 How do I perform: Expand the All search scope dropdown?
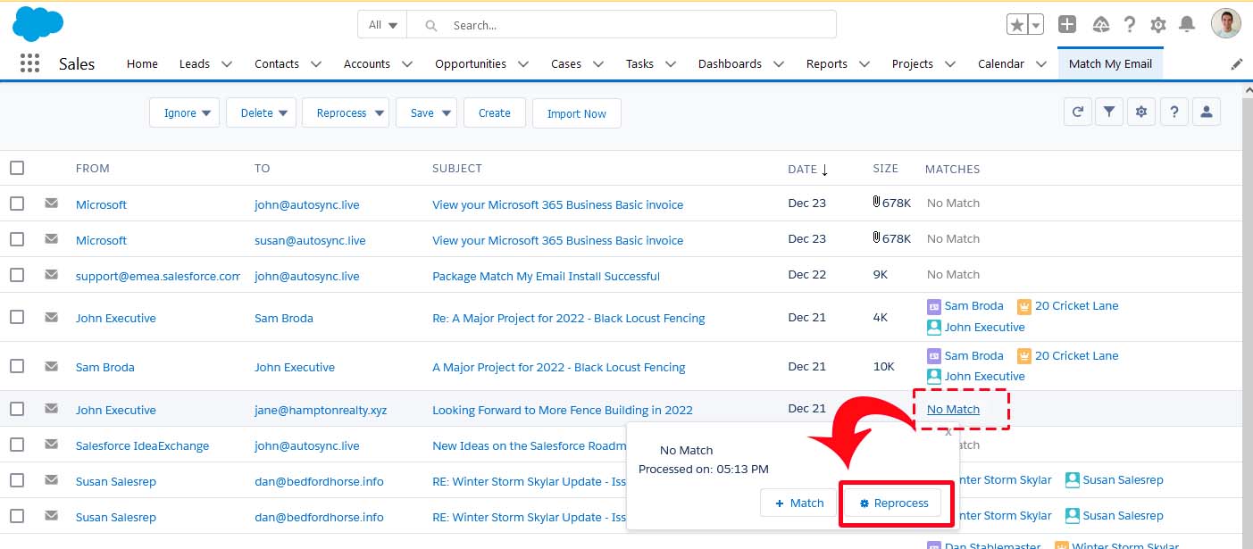(x=383, y=25)
